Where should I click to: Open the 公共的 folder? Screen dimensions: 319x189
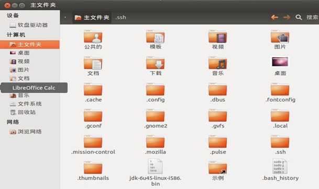tap(93, 40)
